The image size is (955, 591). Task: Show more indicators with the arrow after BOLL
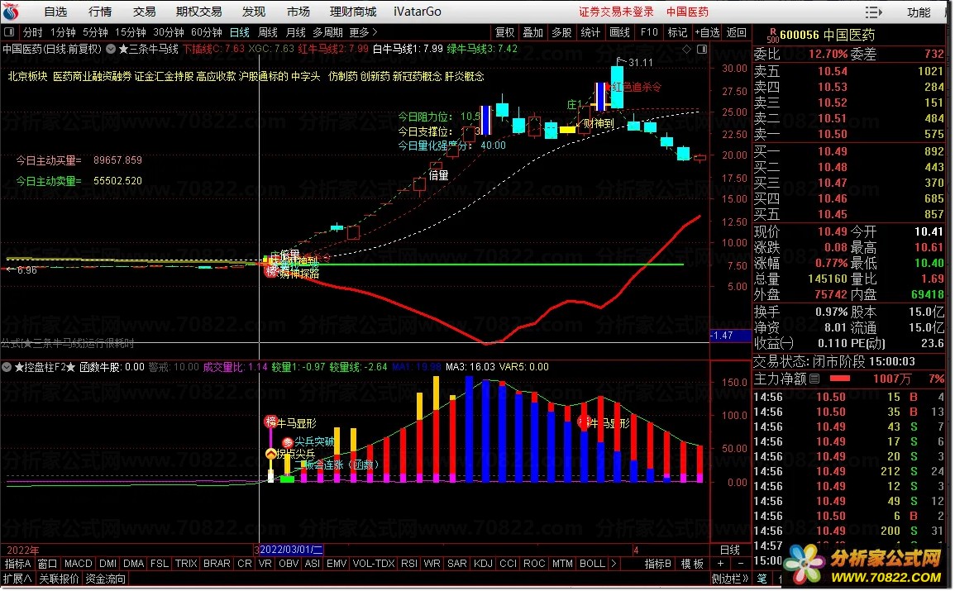[614, 564]
